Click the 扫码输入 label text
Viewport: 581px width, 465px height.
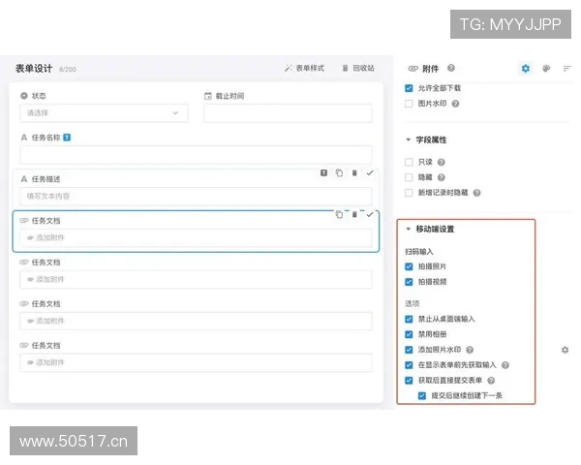click(x=419, y=252)
